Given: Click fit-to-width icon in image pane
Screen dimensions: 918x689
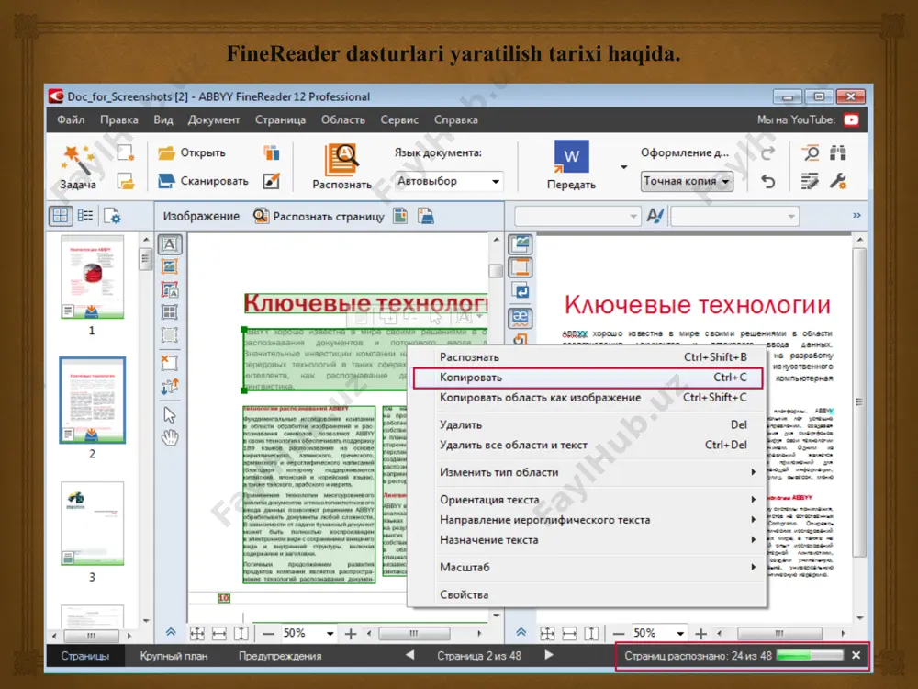Looking at the screenshot, I should point(219,633).
